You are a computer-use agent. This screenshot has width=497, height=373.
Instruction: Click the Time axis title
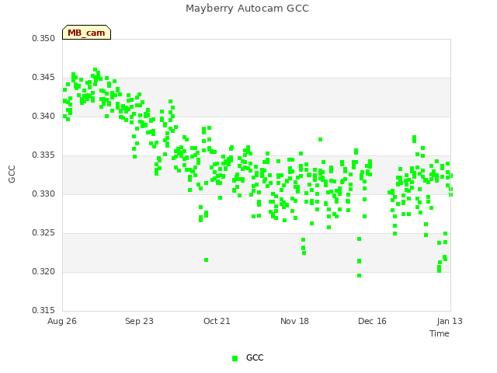pos(440,333)
